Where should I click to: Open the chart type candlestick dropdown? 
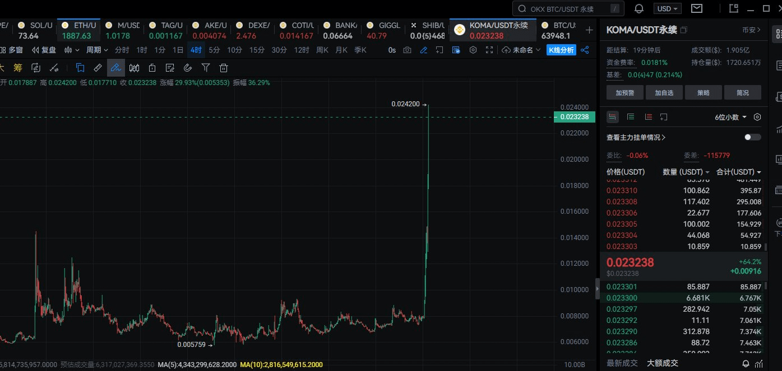[x=72, y=50]
